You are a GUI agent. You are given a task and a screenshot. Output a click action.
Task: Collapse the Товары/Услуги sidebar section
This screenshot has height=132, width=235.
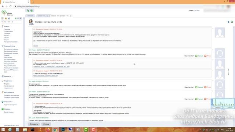coord(10,46)
